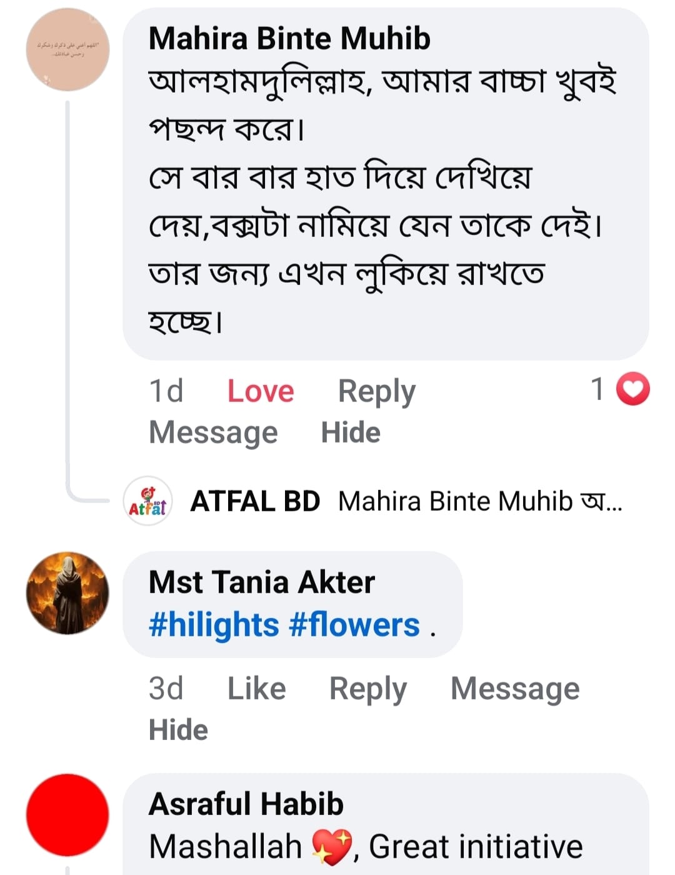Like Mst Tania Akter's comment
This screenshot has height=875, width=675.
point(256,689)
